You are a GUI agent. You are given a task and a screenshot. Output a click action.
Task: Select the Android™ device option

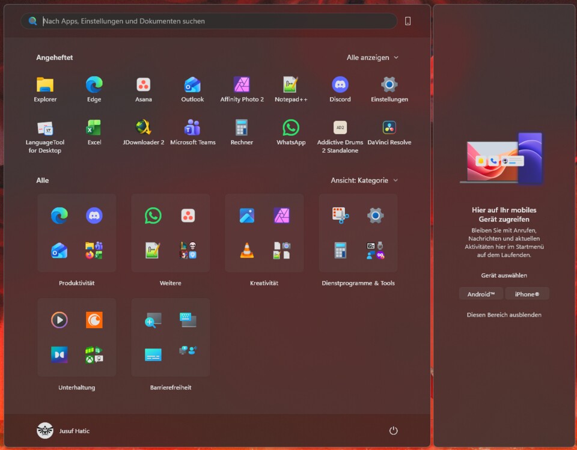(x=481, y=294)
